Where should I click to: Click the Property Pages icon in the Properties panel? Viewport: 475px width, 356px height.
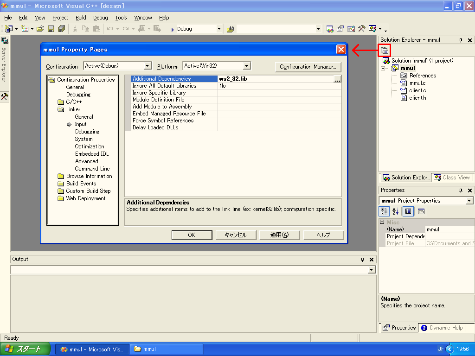click(421, 211)
